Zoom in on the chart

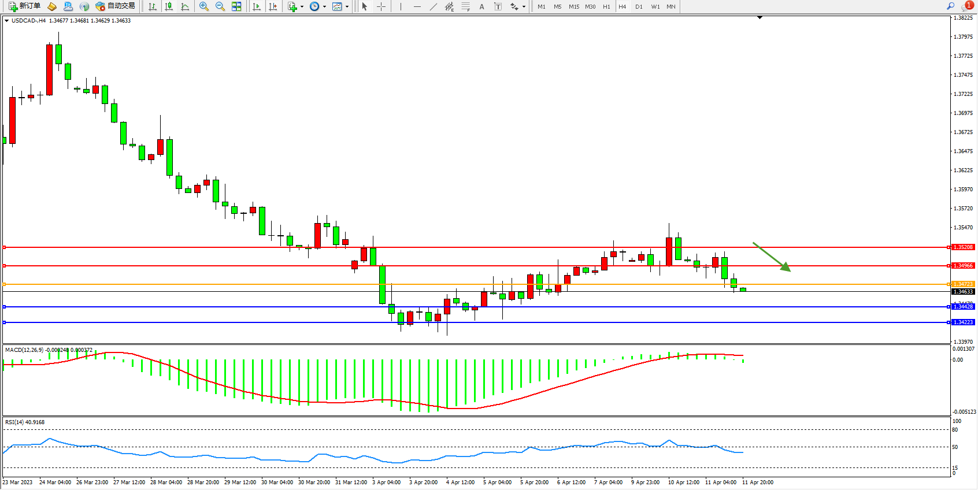tap(203, 6)
